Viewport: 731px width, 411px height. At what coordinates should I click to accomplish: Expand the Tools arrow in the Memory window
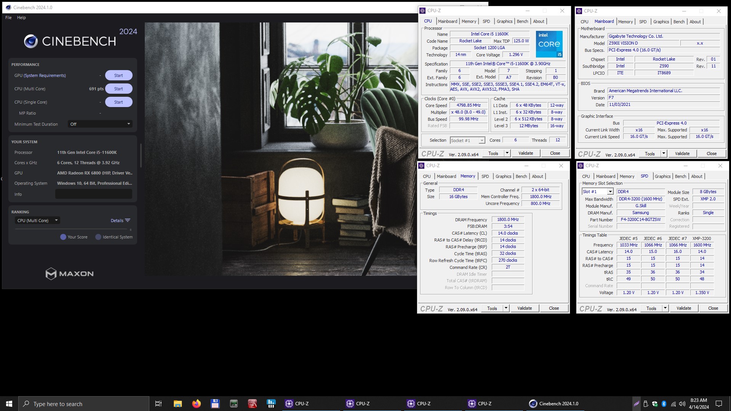pyautogui.click(x=506, y=308)
